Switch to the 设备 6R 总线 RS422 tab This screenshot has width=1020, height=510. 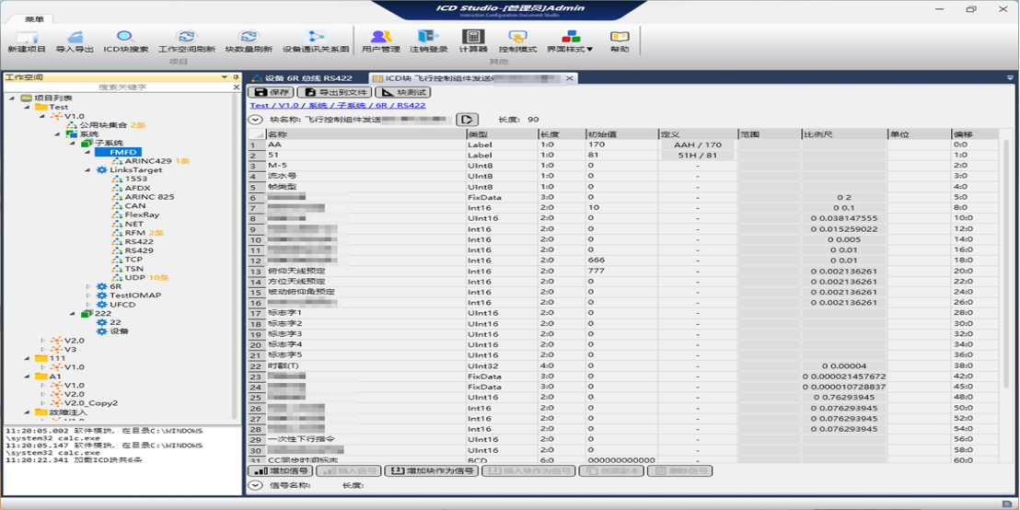point(302,78)
